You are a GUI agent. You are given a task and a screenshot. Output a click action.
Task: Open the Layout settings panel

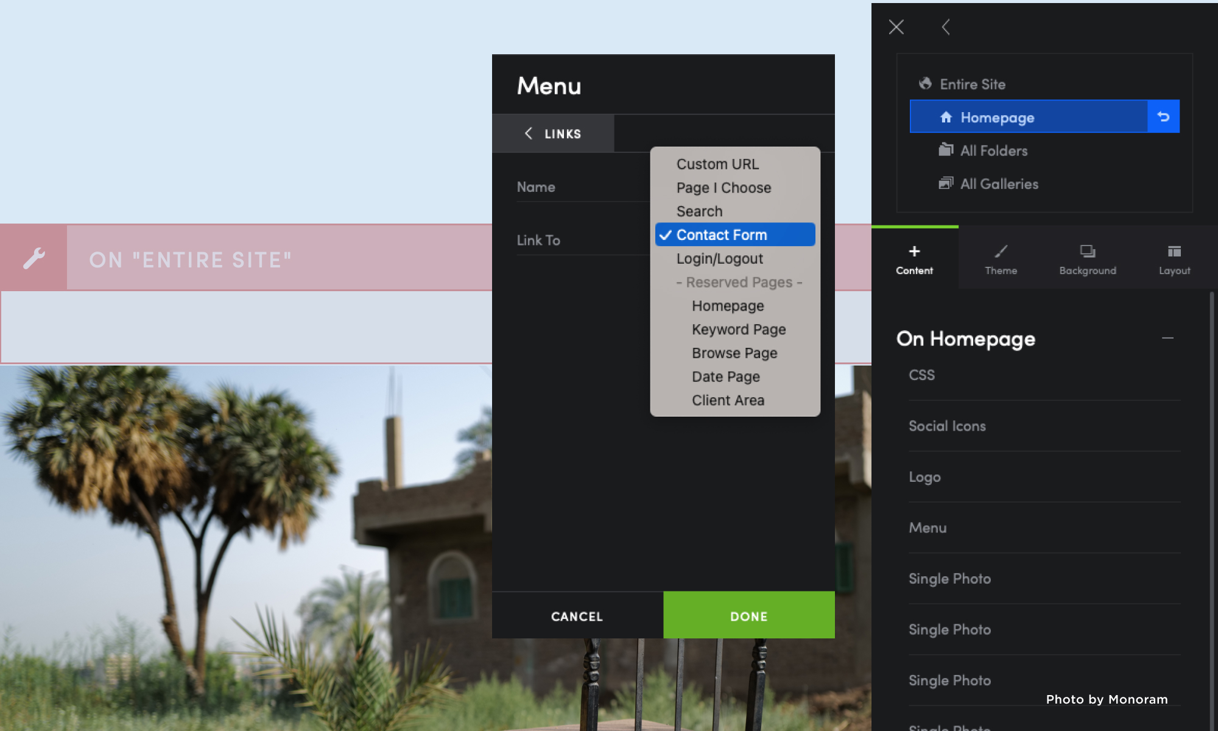(x=1173, y=258)
